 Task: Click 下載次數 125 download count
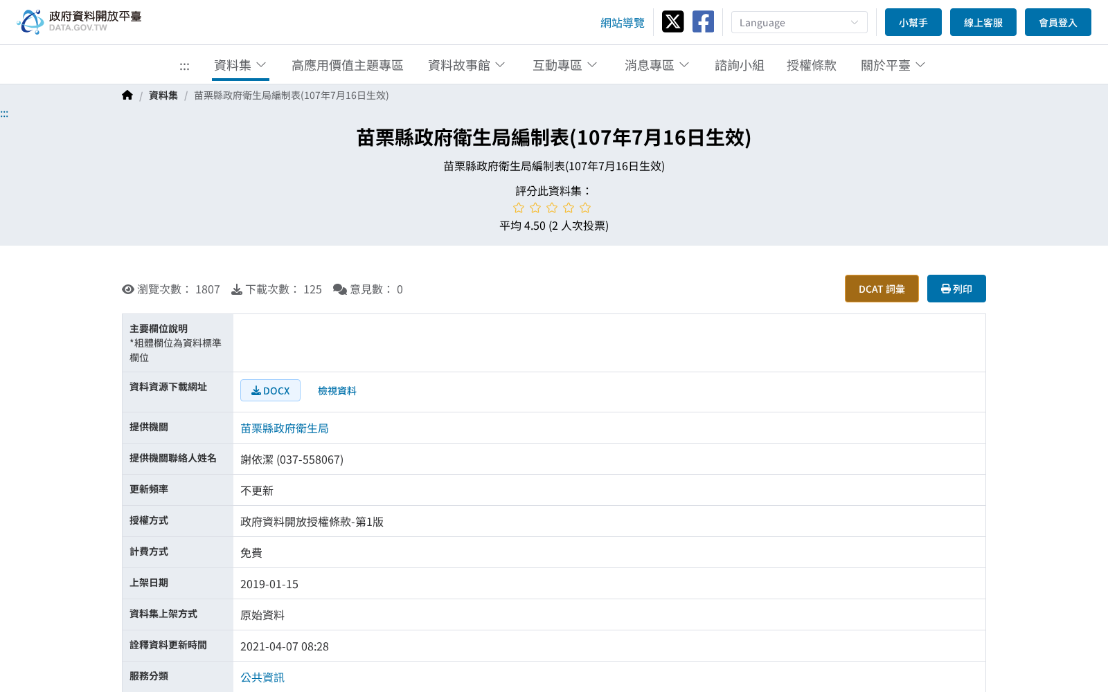click(276, 289)
